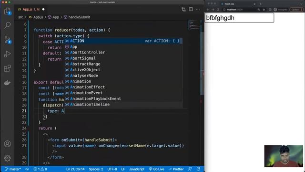Select App suggestion in autocomplete list
305x172 pixels.
tap(123, 47)
